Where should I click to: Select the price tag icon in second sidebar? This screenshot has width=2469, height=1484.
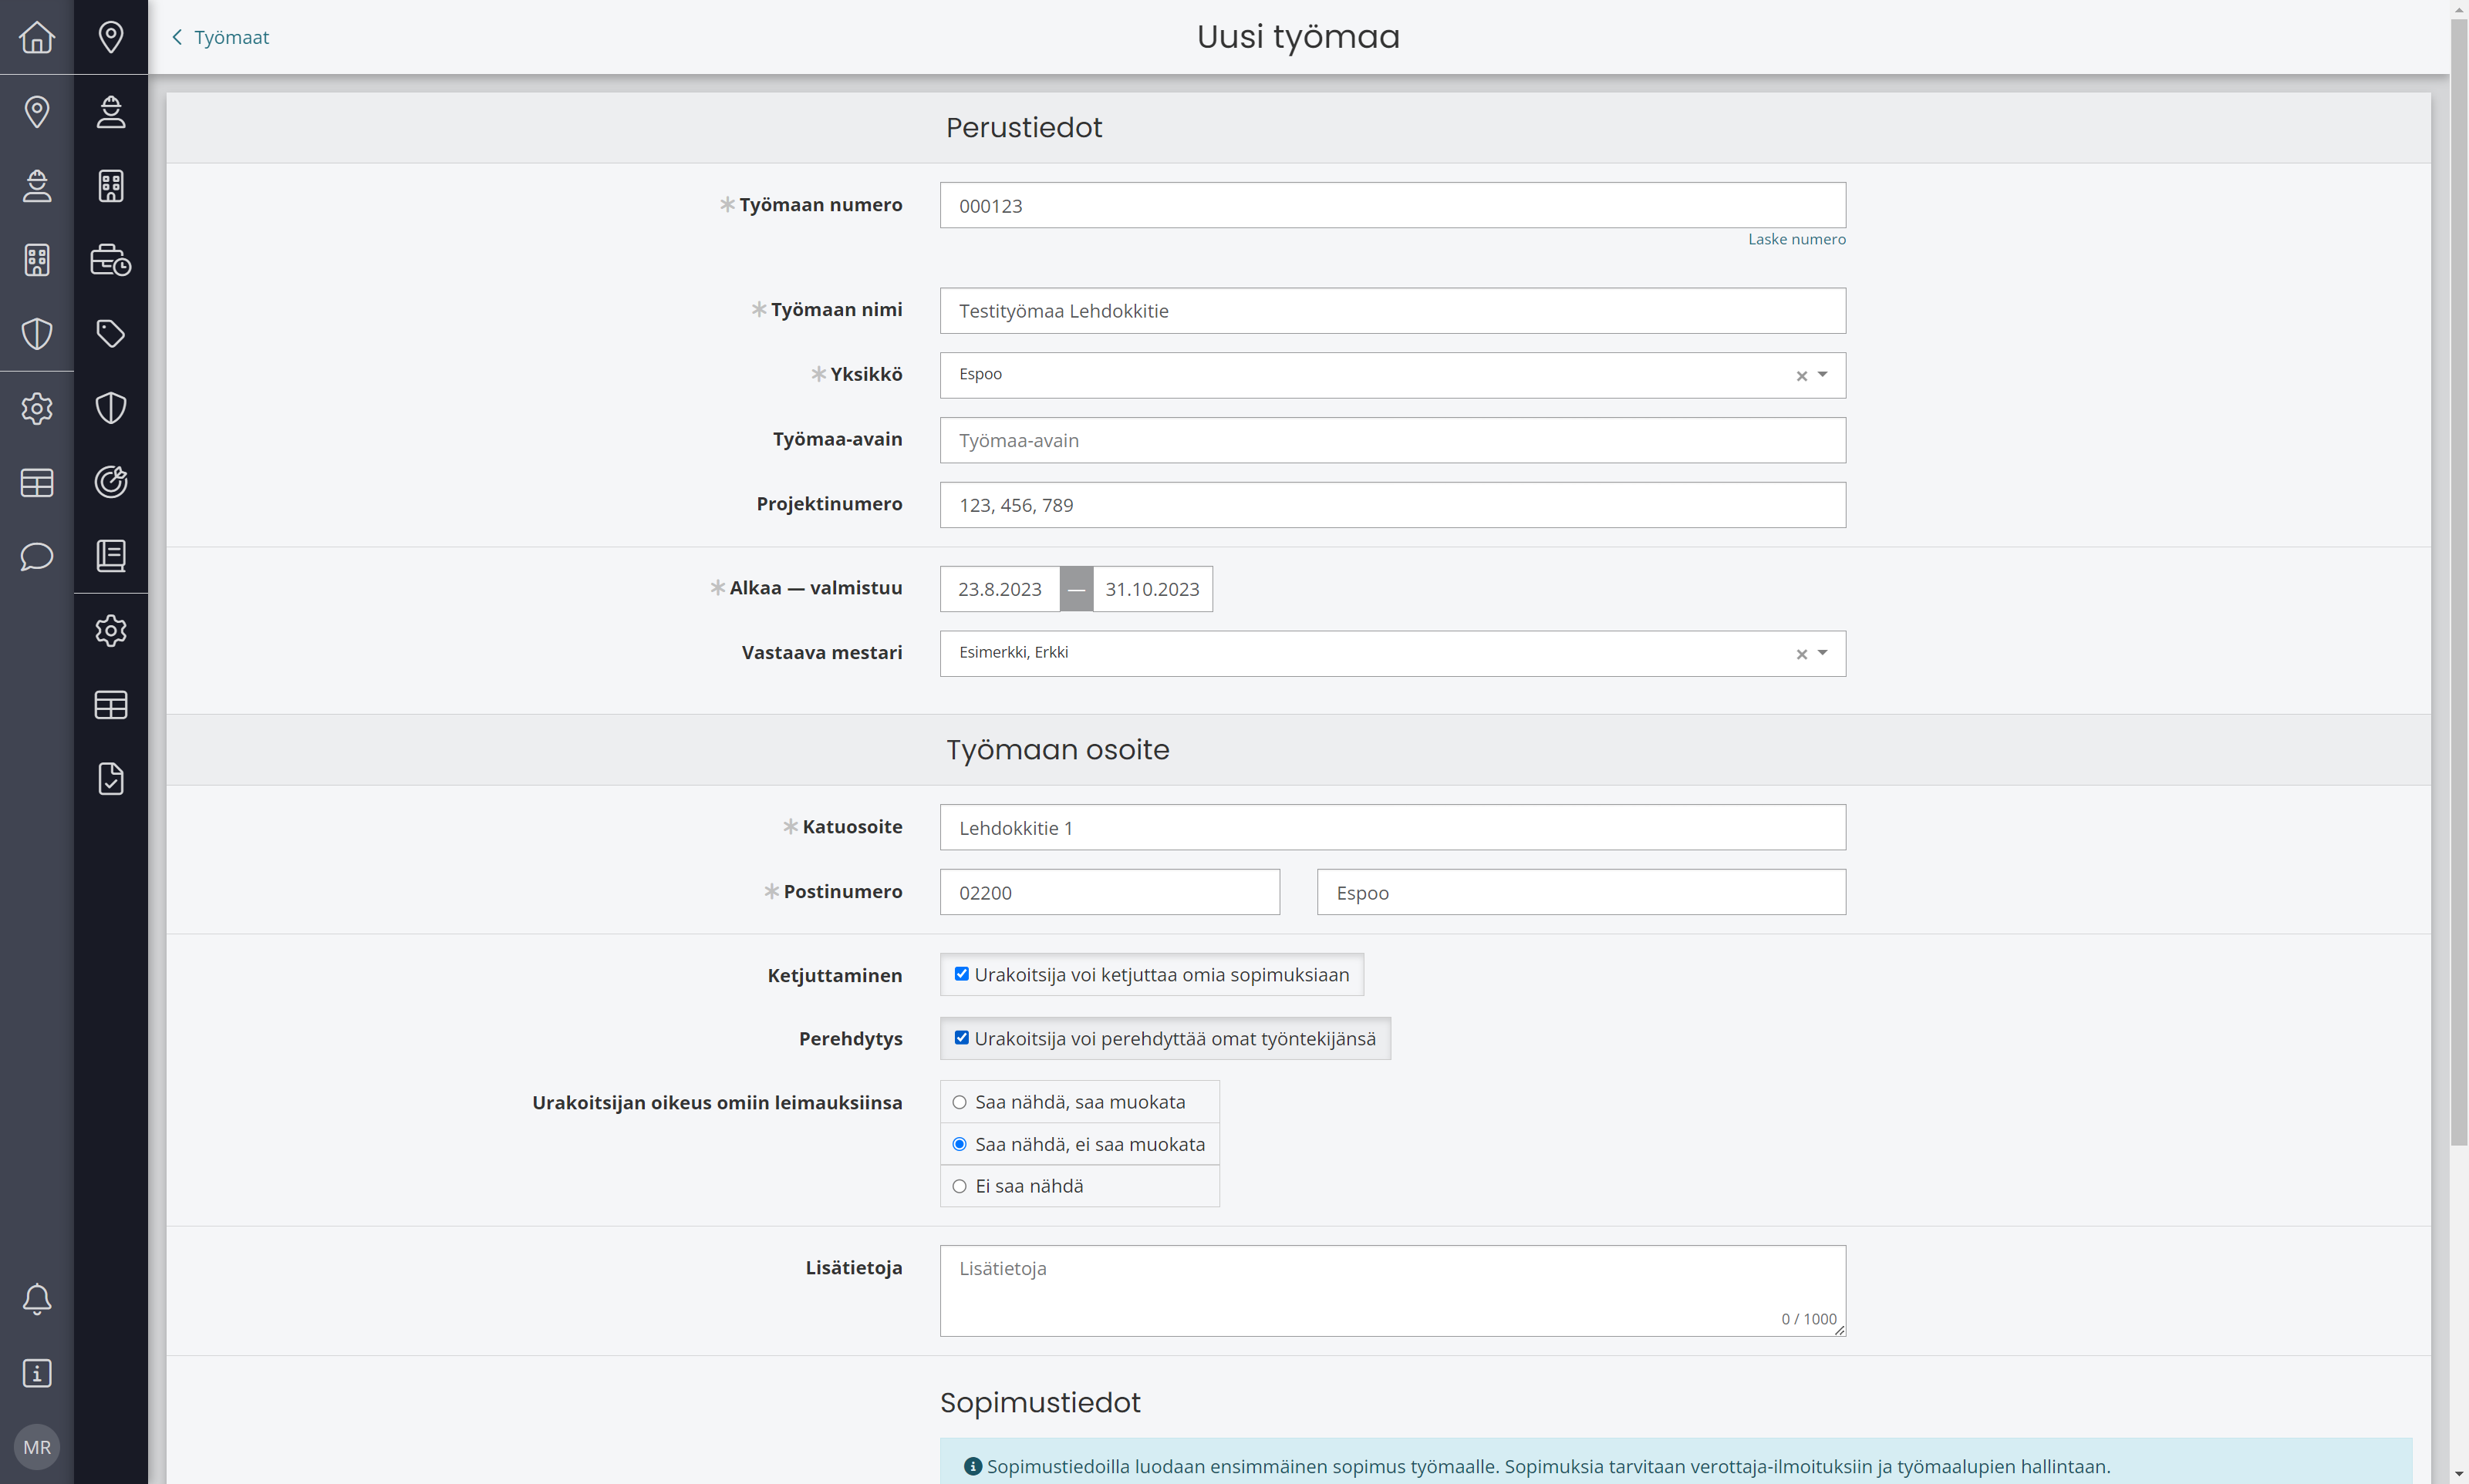tap(111, 333)
